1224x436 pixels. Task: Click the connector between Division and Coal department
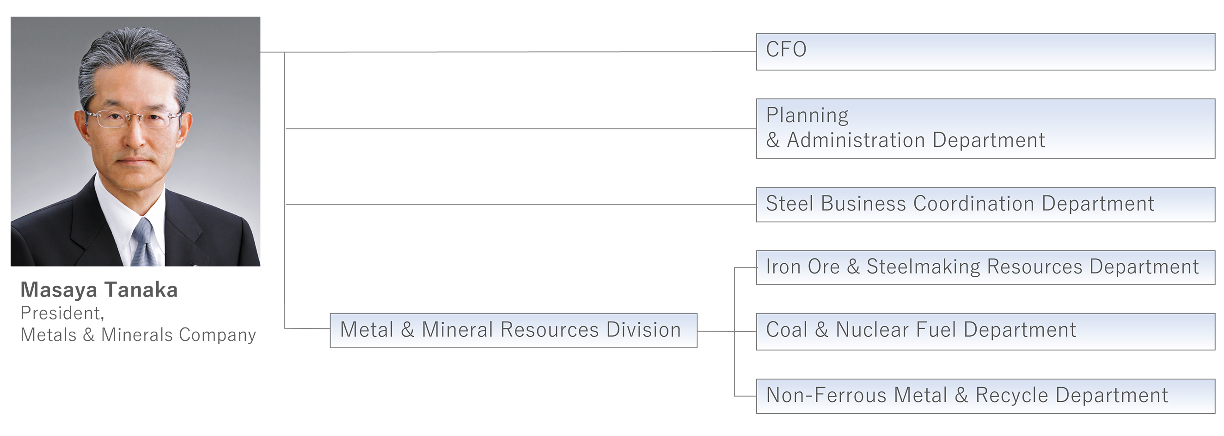716,331
